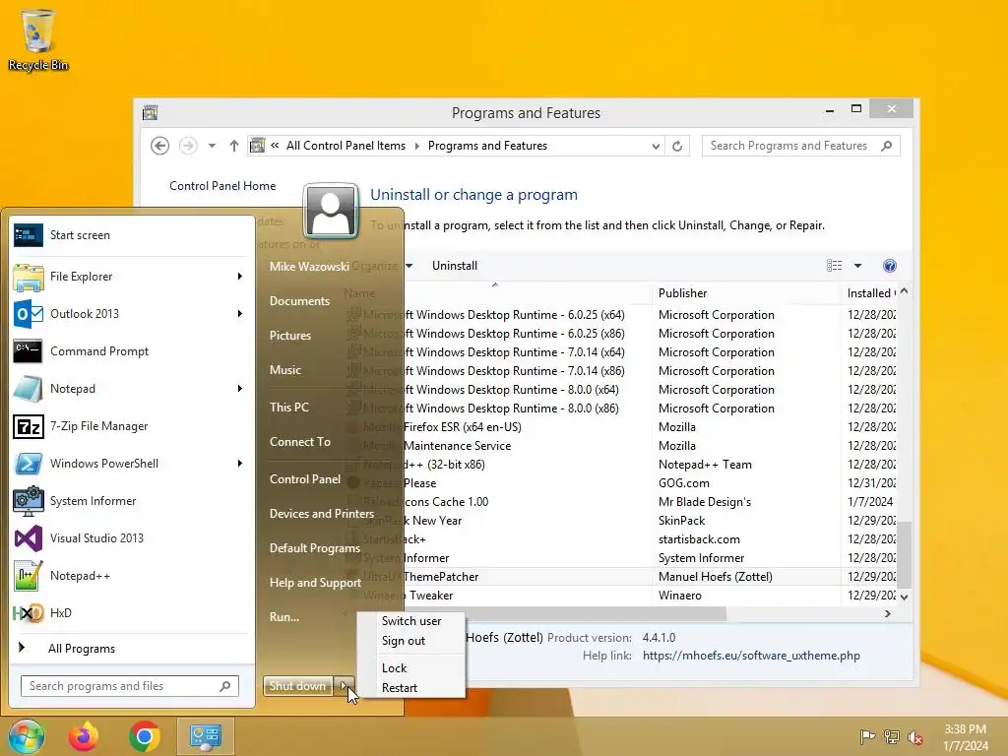Click All Control Panel Items breadcrumb

click(346, 146)
